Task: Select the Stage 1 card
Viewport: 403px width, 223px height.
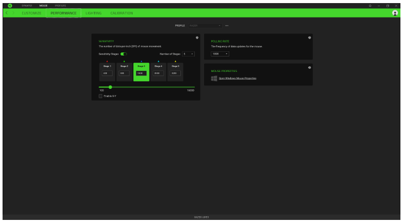Action: (107, 72)
